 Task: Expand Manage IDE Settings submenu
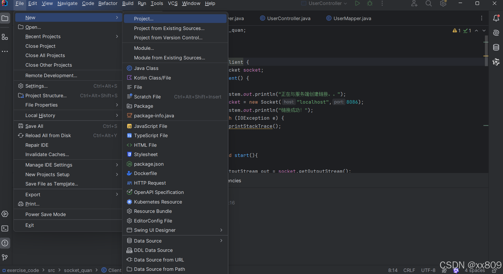tap(68, 165)
